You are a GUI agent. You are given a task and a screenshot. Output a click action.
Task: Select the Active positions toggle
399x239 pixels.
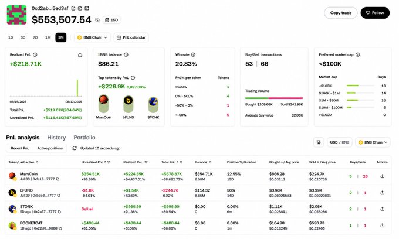pyautogui.click(x=50, y=148)
